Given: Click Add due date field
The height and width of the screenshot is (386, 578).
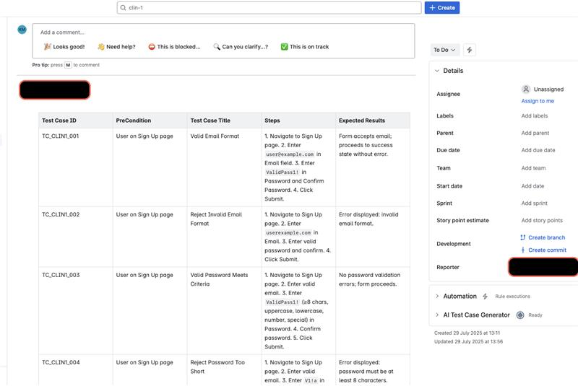Looking at the screenshot, I should coord(538,151).
